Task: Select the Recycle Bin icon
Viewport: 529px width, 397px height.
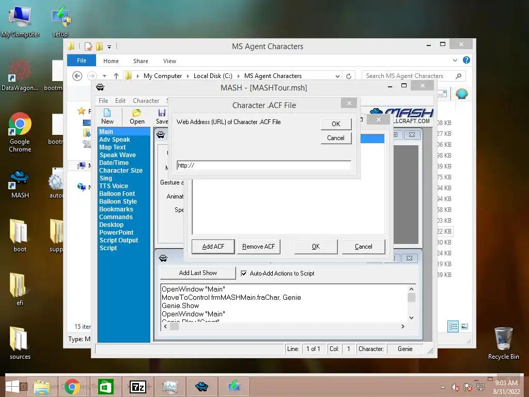Action: click(x=503, y=343)
